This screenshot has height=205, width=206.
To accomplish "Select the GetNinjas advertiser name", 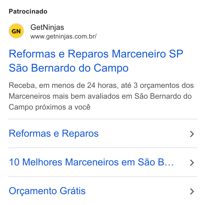I will (47, 27).
